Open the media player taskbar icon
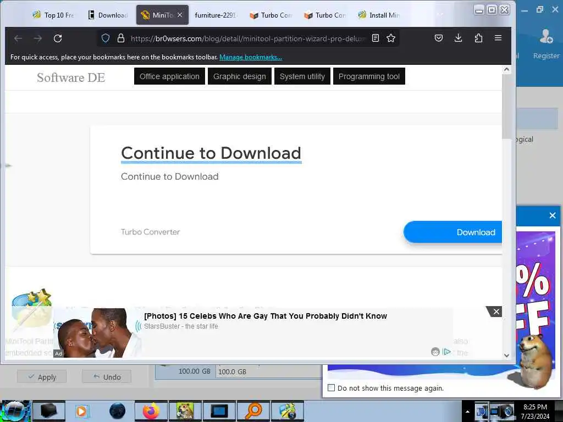563x422 pixels. [81, 411]
